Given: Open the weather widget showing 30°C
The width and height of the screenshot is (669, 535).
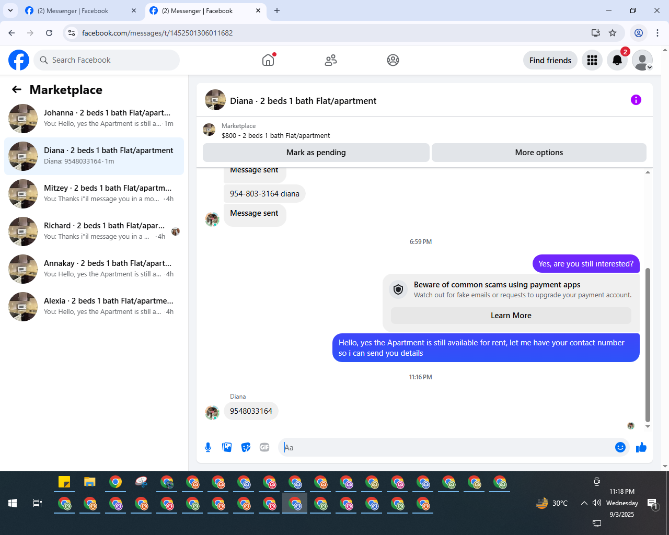Looking at the screenshot, I should click(552, 503).
